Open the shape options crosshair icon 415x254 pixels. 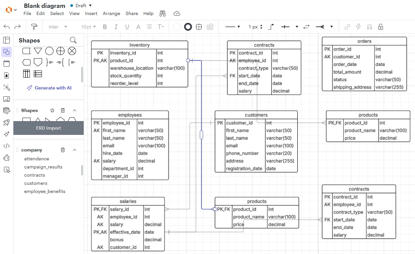[x=199, y=27]
